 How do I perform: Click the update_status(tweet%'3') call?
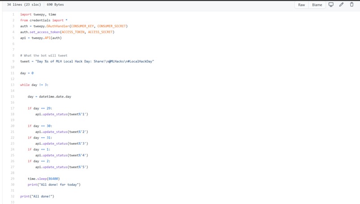62,143
